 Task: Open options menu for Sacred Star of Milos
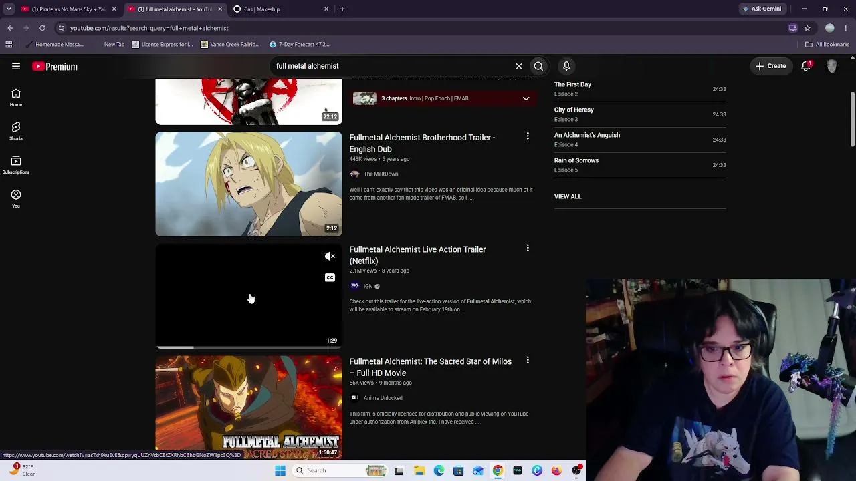tap(528, 361)
